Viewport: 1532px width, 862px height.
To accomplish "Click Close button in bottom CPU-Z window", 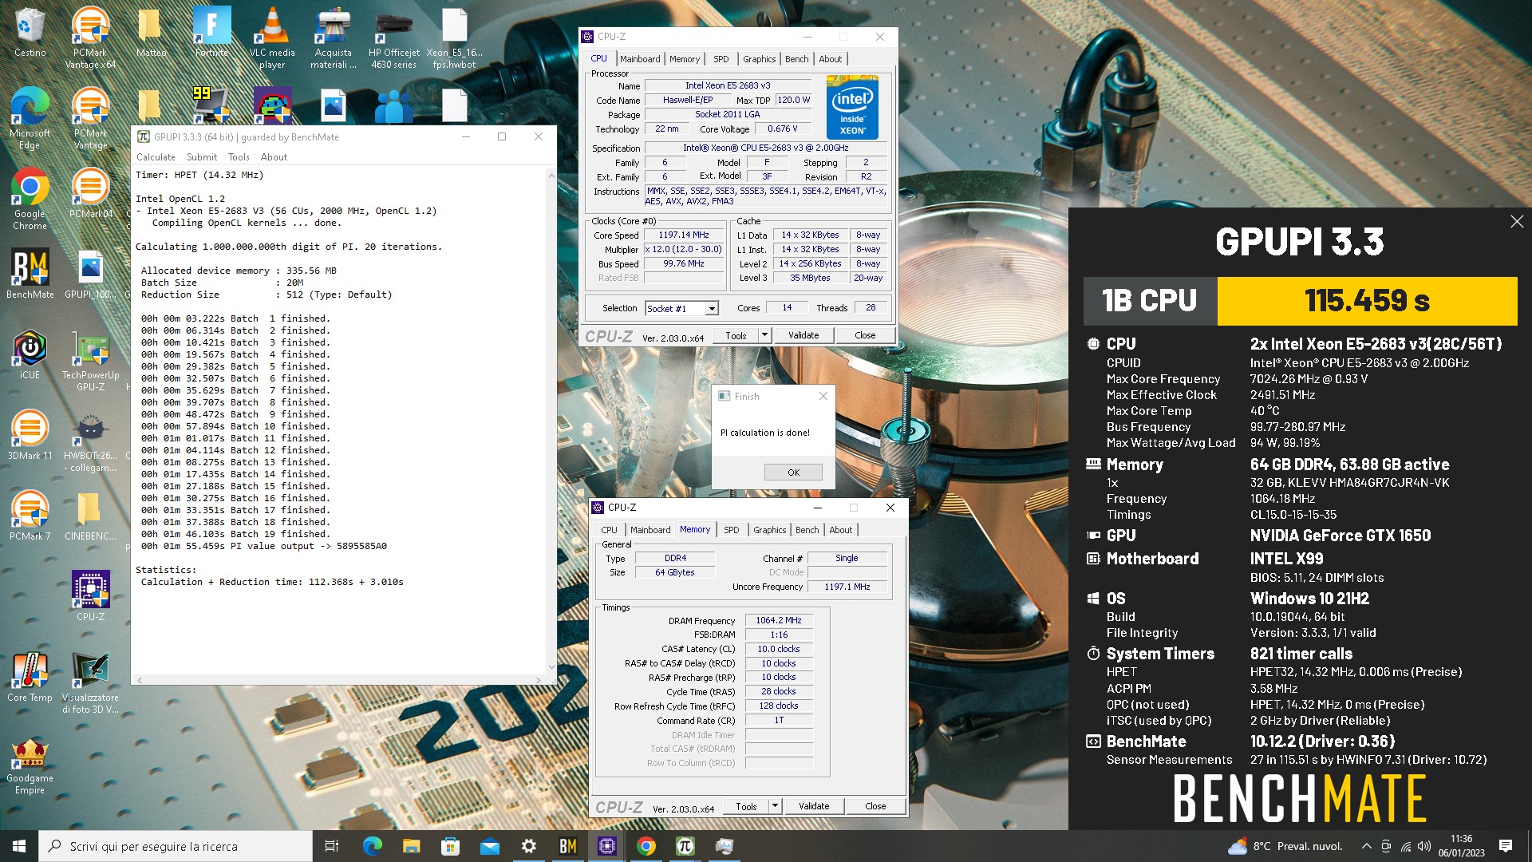I will click(875, 806).
